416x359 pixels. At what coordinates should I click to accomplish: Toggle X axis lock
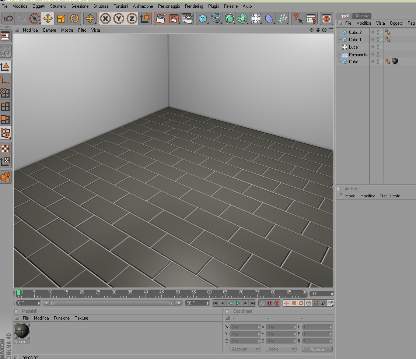point(105,18)
